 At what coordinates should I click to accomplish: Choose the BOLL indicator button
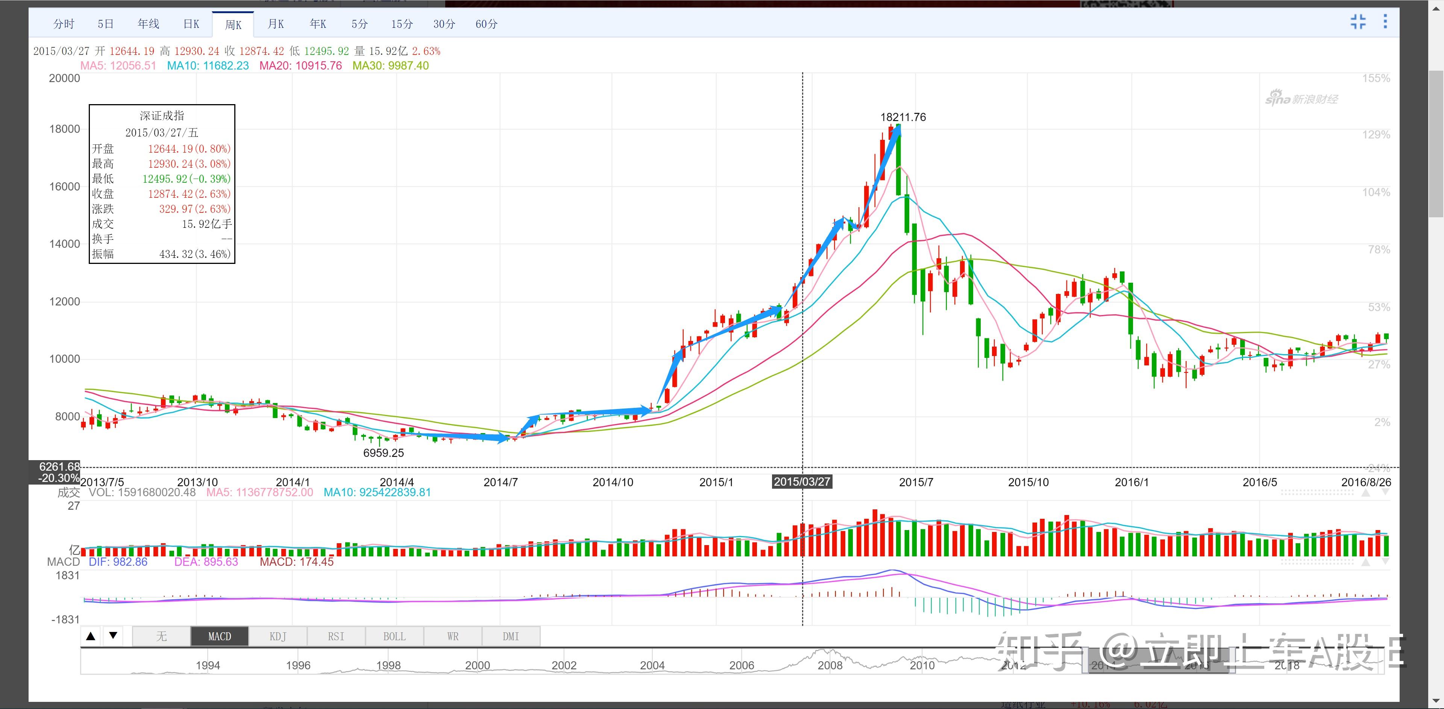point(394,636)
